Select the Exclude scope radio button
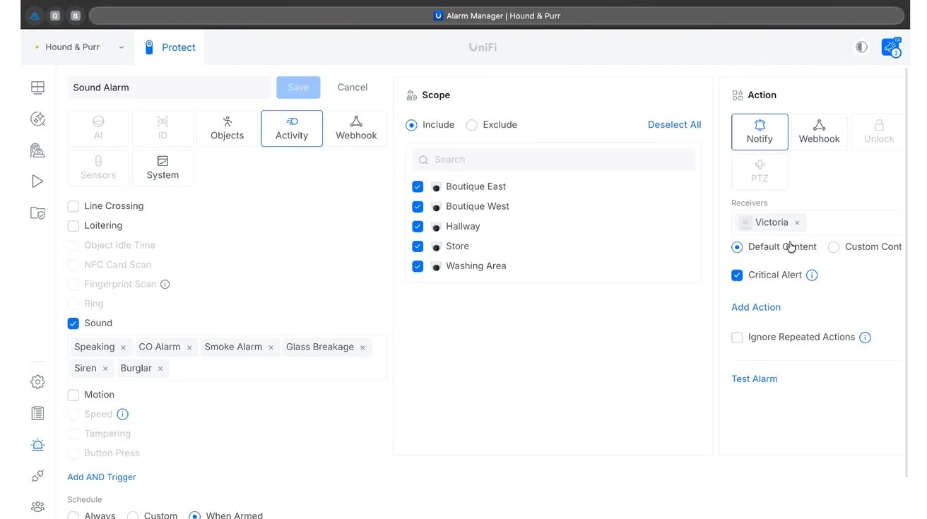Viewport: 927px width, 519px height. pos(472,125)
